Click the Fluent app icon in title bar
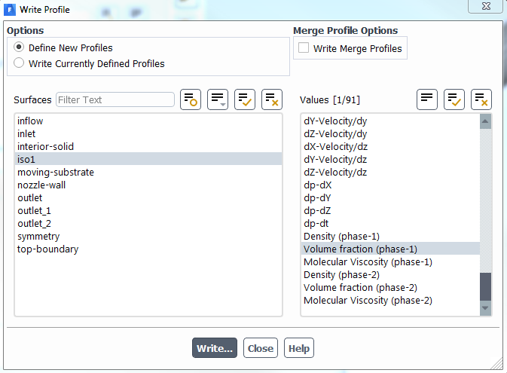 point(9,10)
